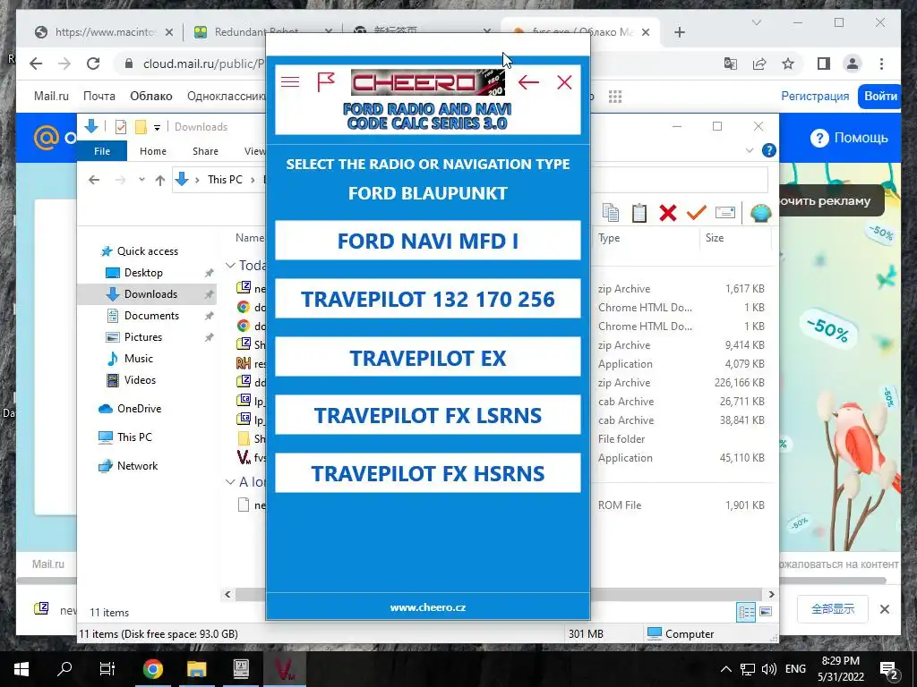
Task: Go back with the red arrow icon
Action: coord(528,82)
